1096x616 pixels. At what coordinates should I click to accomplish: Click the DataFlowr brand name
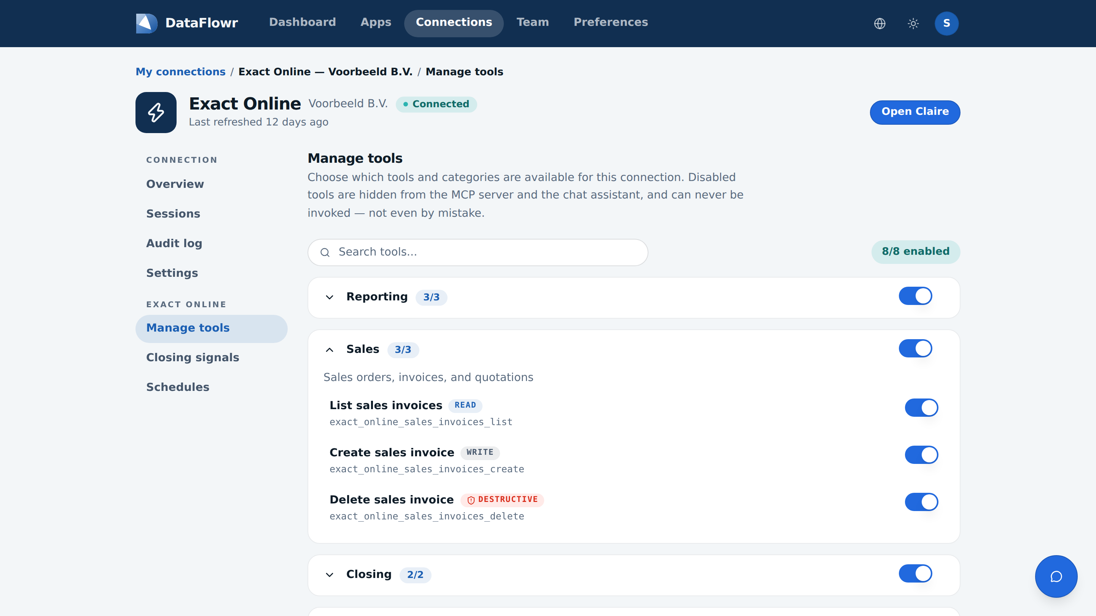pyautogui.click(x=201, y=23)
